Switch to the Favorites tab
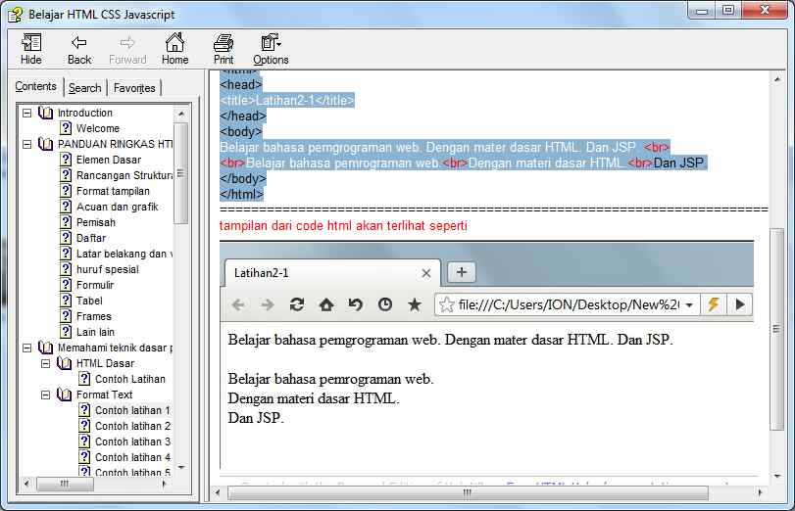Image resolution: width=795 pixels, height=511 pixels. point(134,88)
